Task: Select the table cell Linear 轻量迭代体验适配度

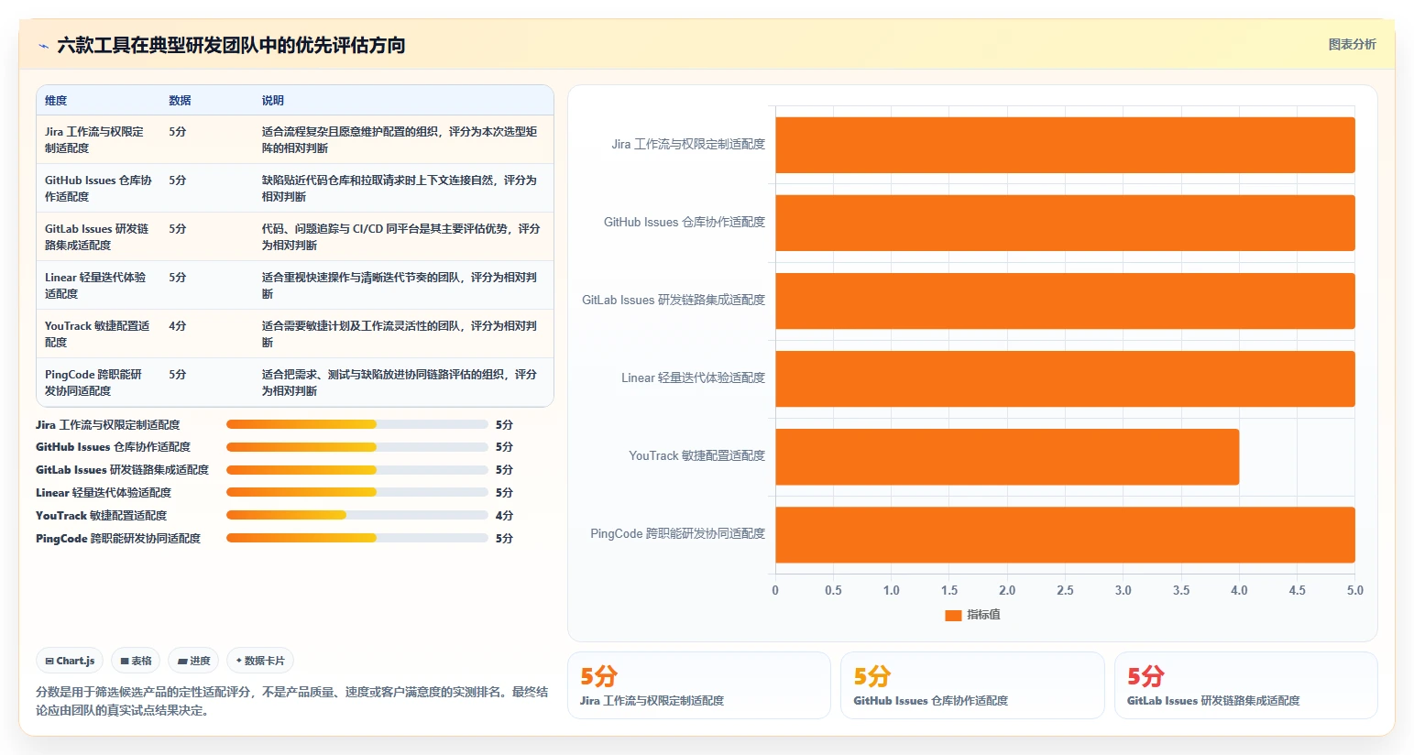Action: (98, 285)
